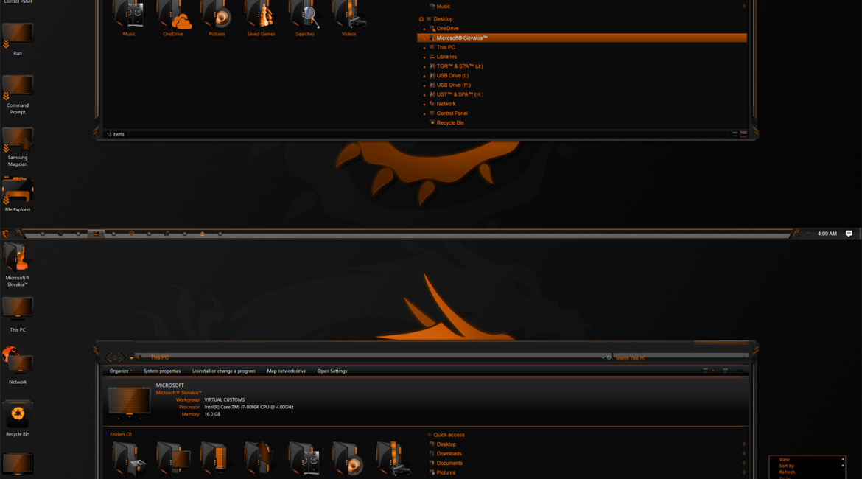Click Map network drive button
Image resolution: width=862 pixels, height=479 pixels.
point(286,371)
